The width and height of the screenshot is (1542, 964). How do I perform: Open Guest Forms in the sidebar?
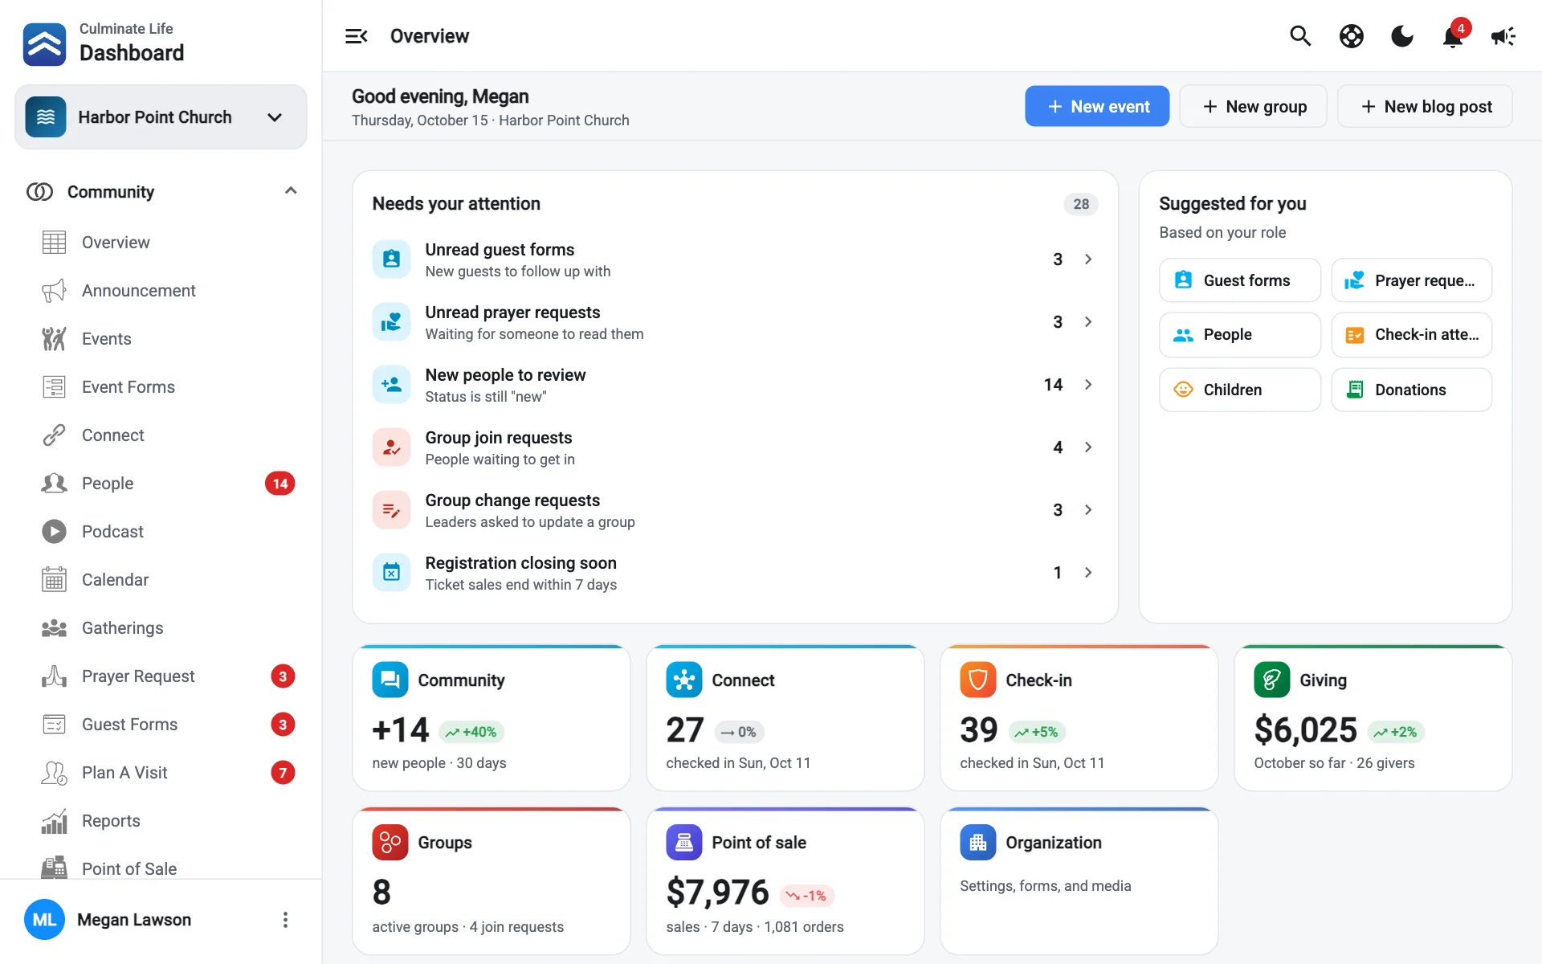(x=161, y=725)
